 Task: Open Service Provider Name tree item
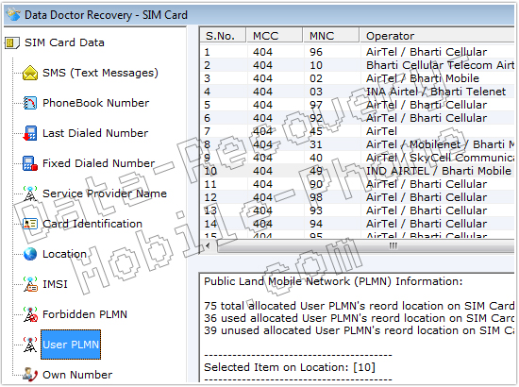105,193
